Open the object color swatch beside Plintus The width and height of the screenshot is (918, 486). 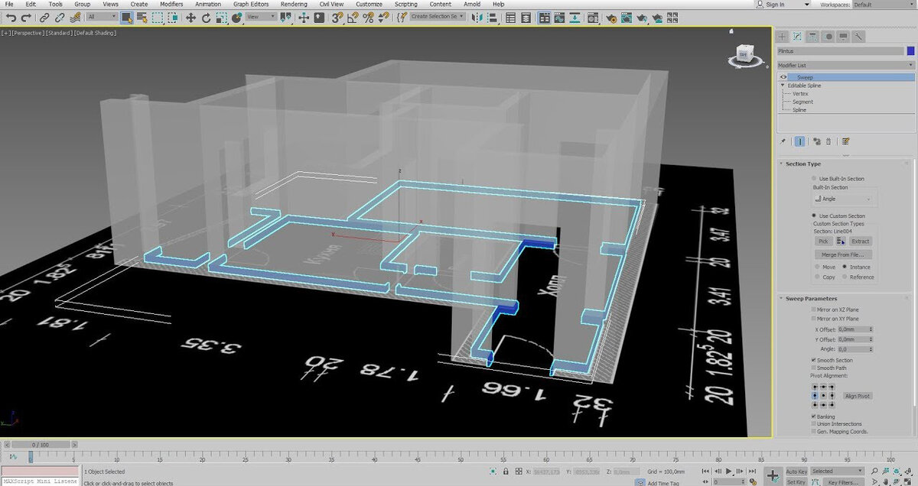point(910,50)
